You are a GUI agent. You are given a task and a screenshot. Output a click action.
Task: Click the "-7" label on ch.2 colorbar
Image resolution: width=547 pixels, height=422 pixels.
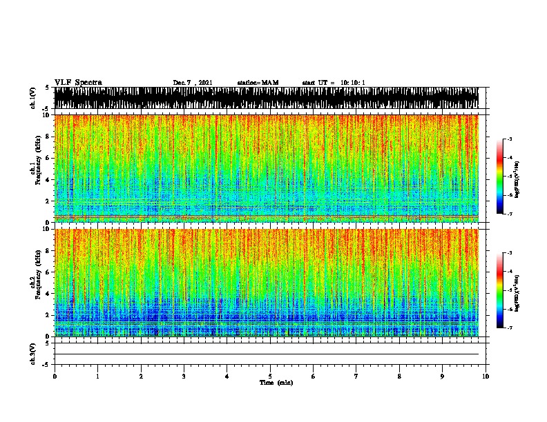pyautogui.click(x=510, y=328)
